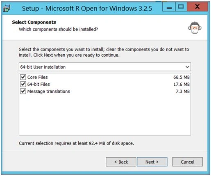The image size is (211, 176).
Task: Select the 64-bit Files list item label
Action: pos(39,84)
